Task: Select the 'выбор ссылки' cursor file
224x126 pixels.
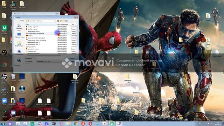Action: coord(32,29)
